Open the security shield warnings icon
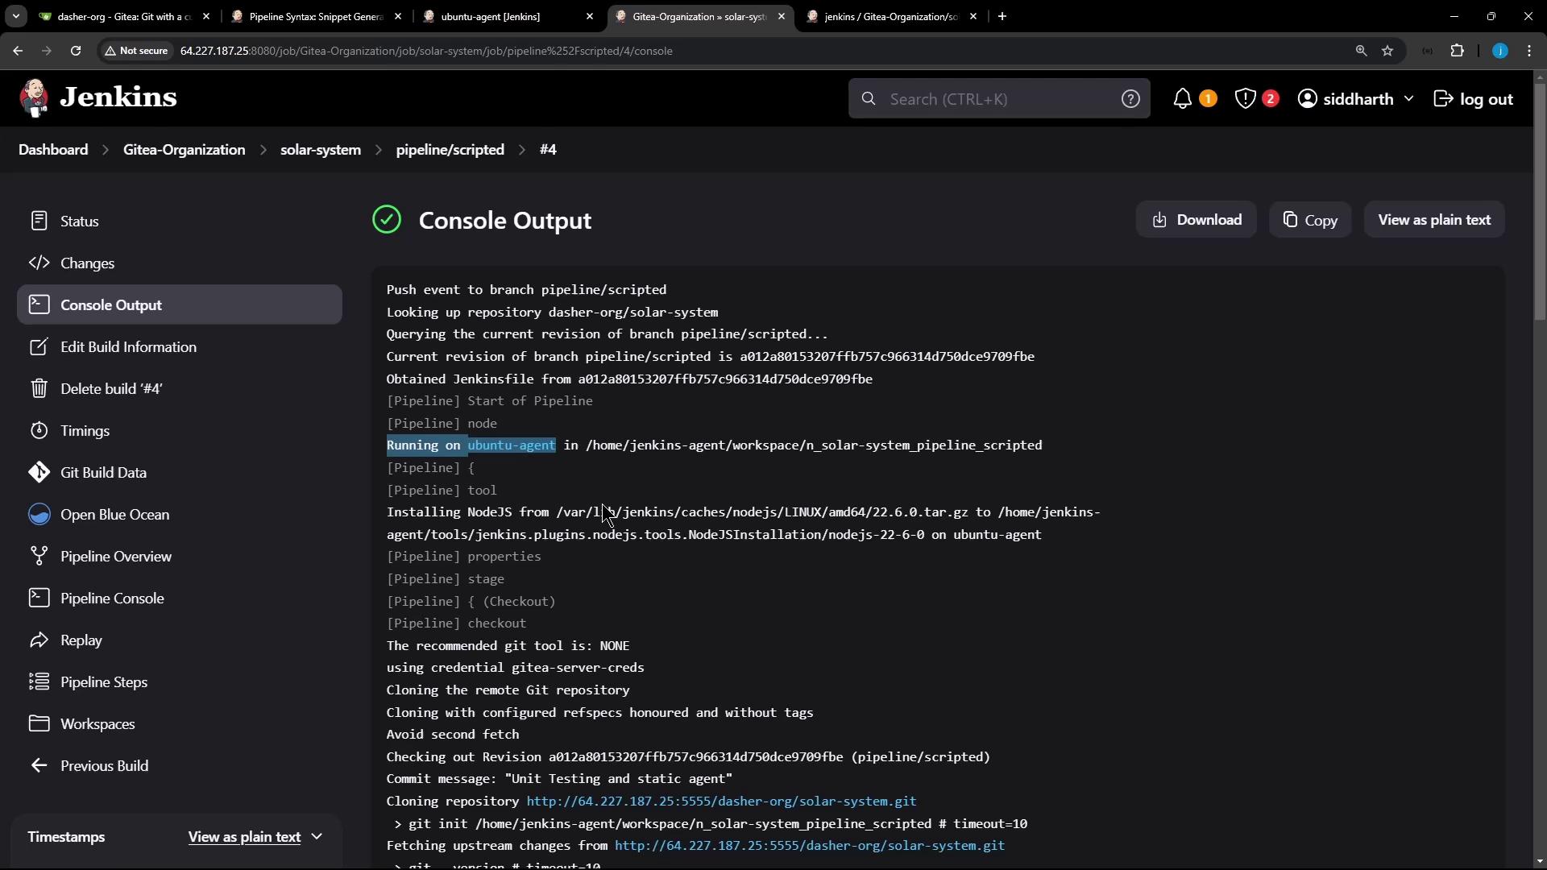The image size is (1547, 870). [1246, 99]
